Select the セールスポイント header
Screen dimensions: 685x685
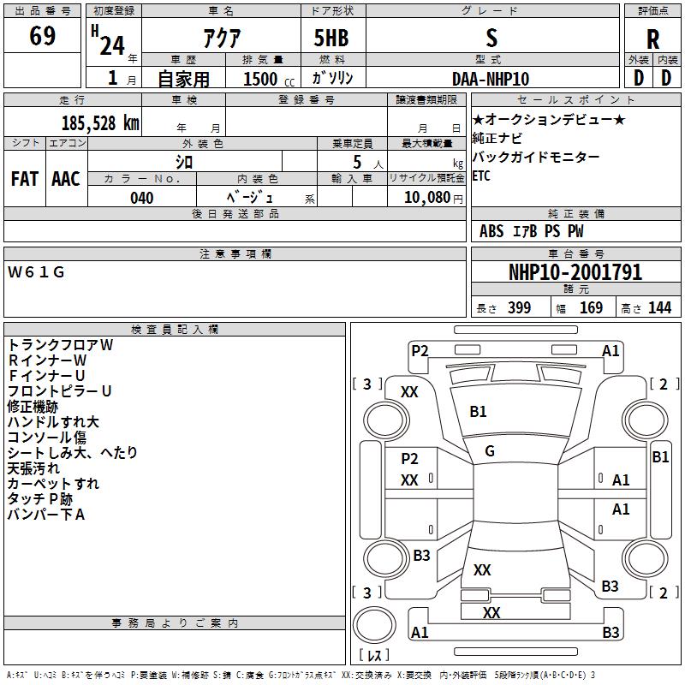pyautogui.click(x=575, y=99)
